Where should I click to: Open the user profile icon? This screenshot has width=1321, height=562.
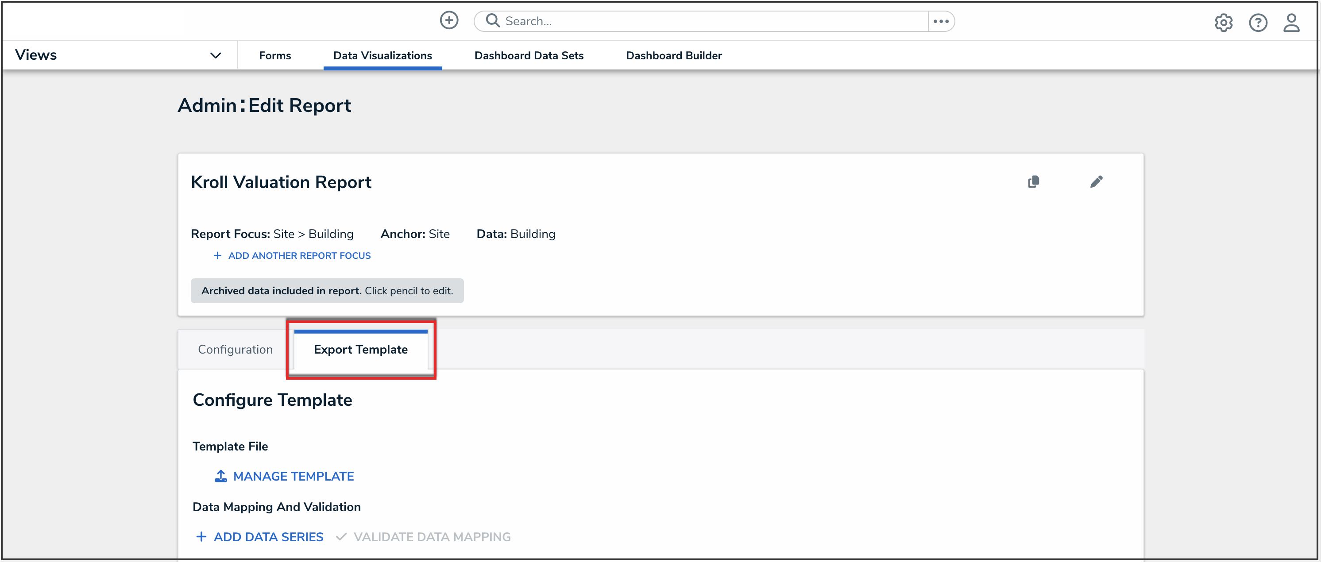(1291, 23)
